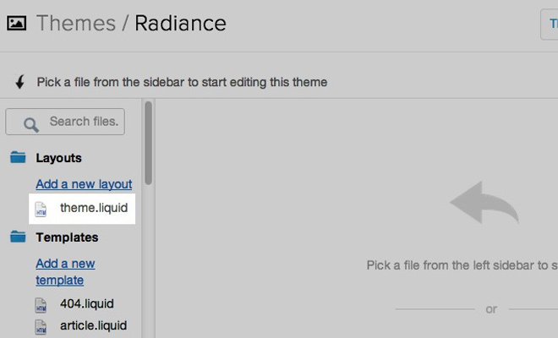The width and height of the screenshot is (558, 338).
Task: Collapse the Templates folder label
Action: [x=67, y=237]
